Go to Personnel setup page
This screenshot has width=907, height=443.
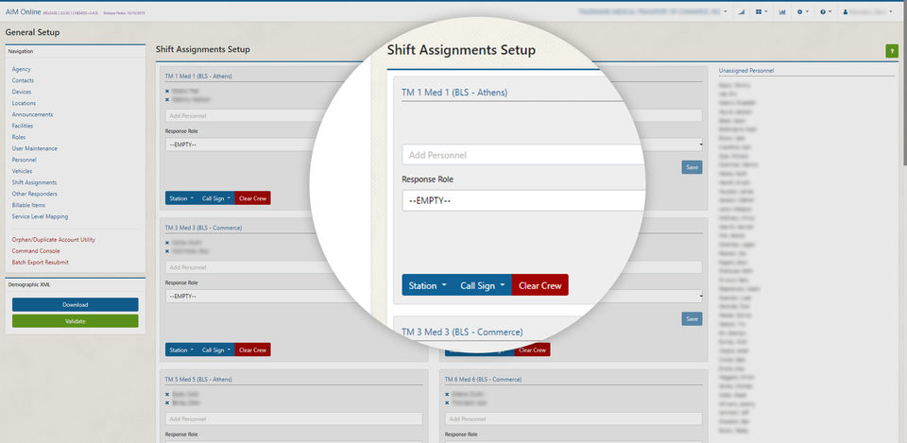[25, 160]
